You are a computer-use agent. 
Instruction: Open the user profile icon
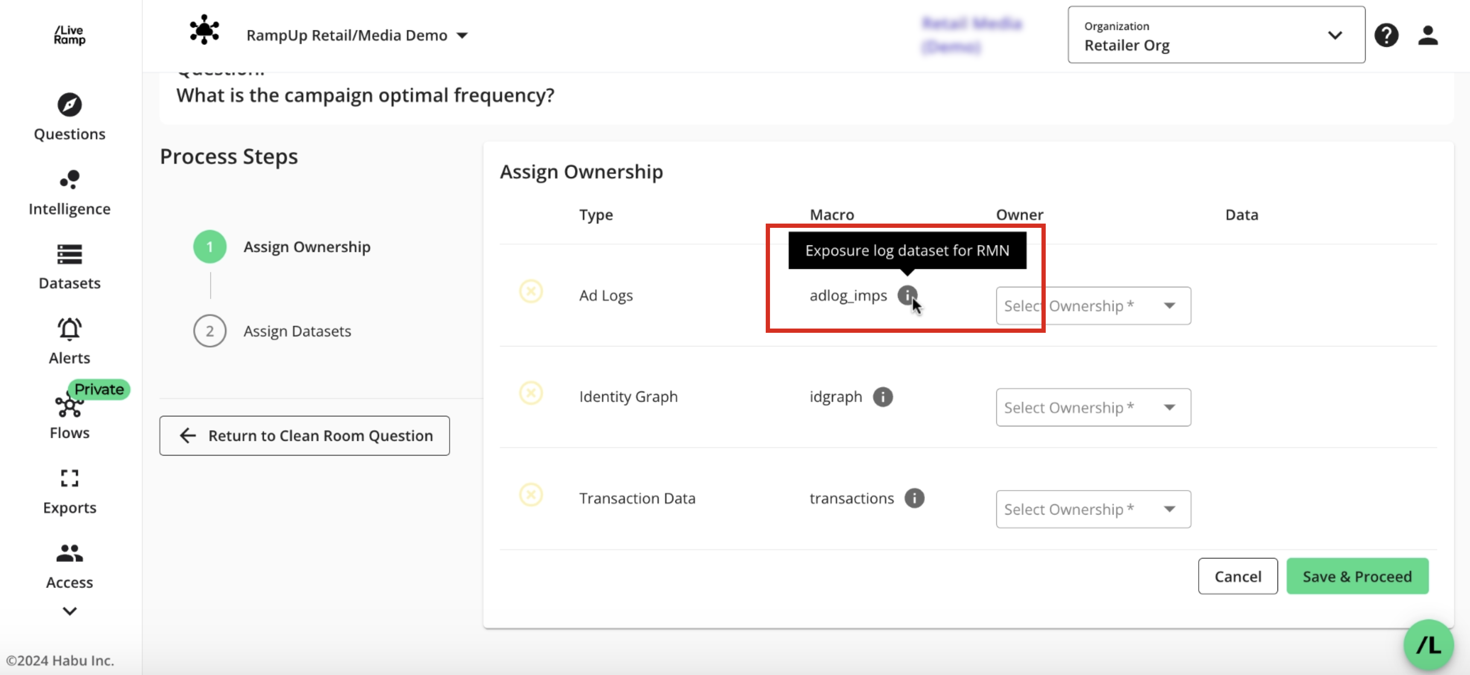(x=1427, y=35)
